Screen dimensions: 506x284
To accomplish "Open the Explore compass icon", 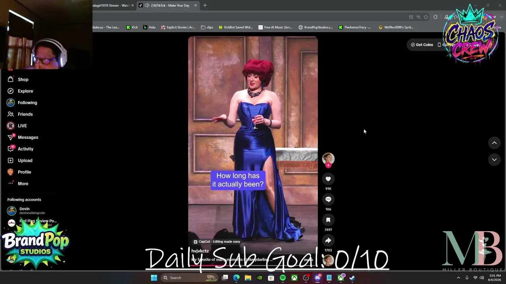I will click(x=11, y=91).
